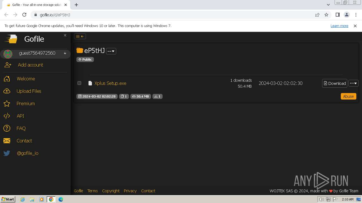The height and width of the screenshot is (203, 362).
Task: Click the Twitter bird icon
Action: [x=7, y=153]
